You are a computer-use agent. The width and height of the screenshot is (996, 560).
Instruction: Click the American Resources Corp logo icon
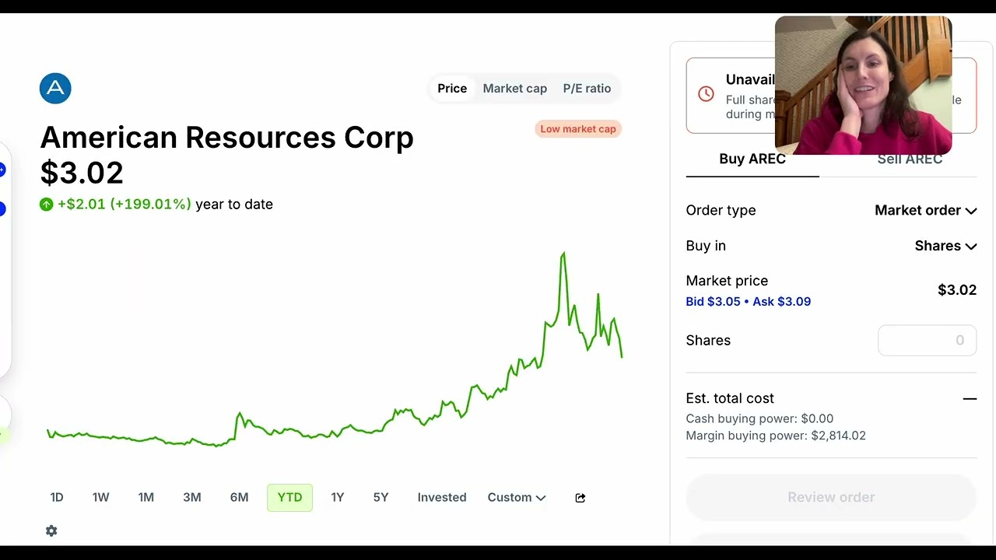55,89
